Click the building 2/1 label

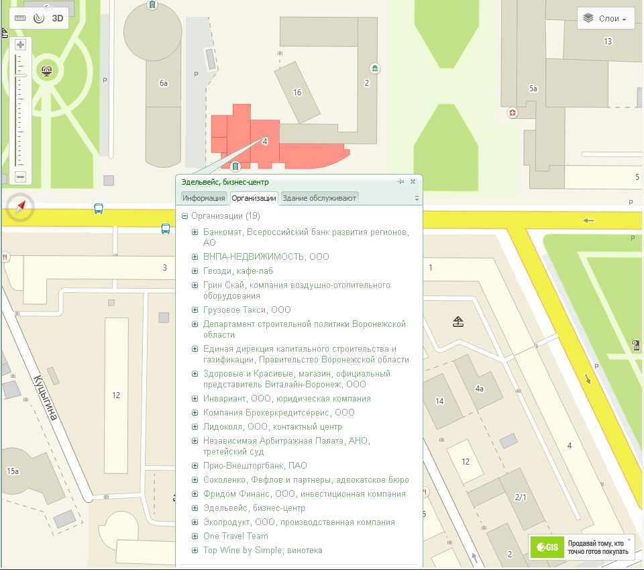point(521,497)
